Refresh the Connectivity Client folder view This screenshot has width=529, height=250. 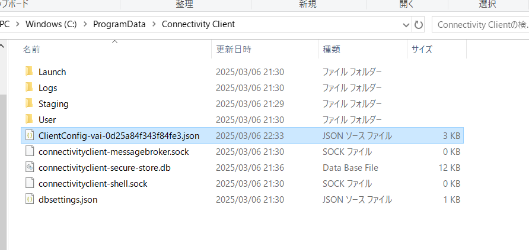(418, 25)
